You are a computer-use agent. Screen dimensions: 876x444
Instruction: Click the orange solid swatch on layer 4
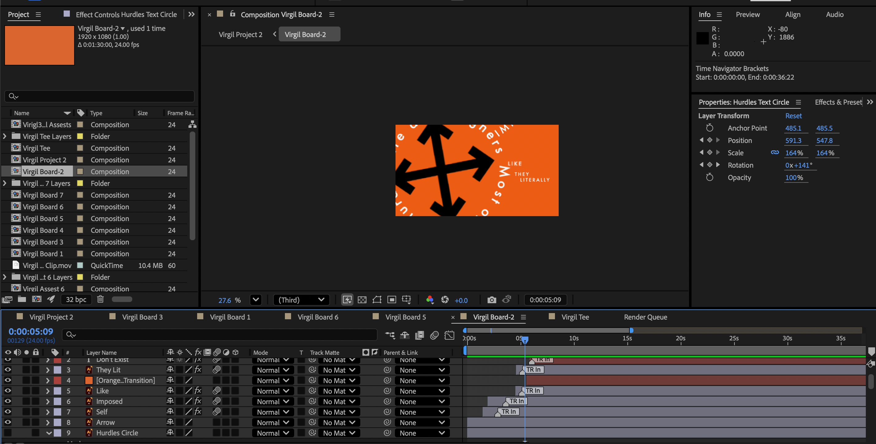89,380
